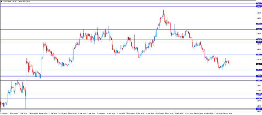The width and height of the screenshot is (262, 115).
Task: Click the small triangle before EURUSD,H4
Action: 1,2
